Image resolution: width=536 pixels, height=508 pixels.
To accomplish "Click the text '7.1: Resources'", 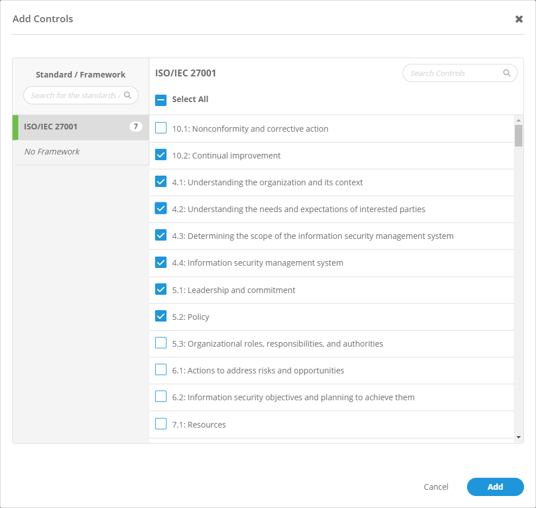I will 199,425.
